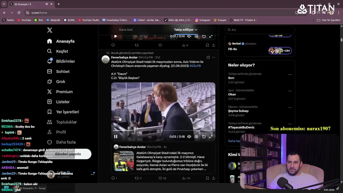The height and width of the screenshot is (193, 343).
Task: Share the Fenerbahçe Anılar post
Action: pyautogui.click(x=214, y=178)
